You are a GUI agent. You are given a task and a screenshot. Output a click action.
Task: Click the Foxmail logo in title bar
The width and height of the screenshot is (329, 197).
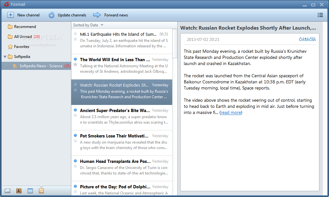7,4
